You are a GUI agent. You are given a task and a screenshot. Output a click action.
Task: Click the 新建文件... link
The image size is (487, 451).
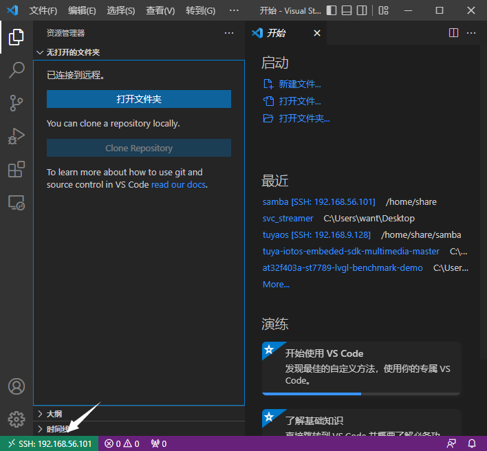pos(300,84)
